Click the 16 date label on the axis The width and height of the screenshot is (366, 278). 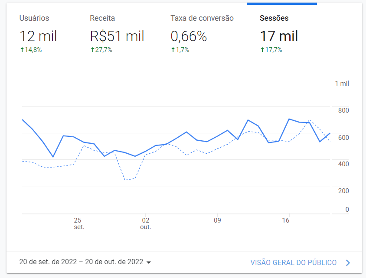pos(285,220)
